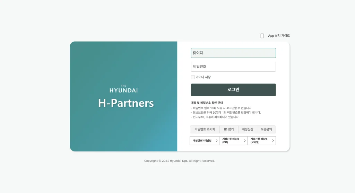Open the App 설치 가이드 phone icon
Viewport: 355px width, 193px height.
coord(262,36)
